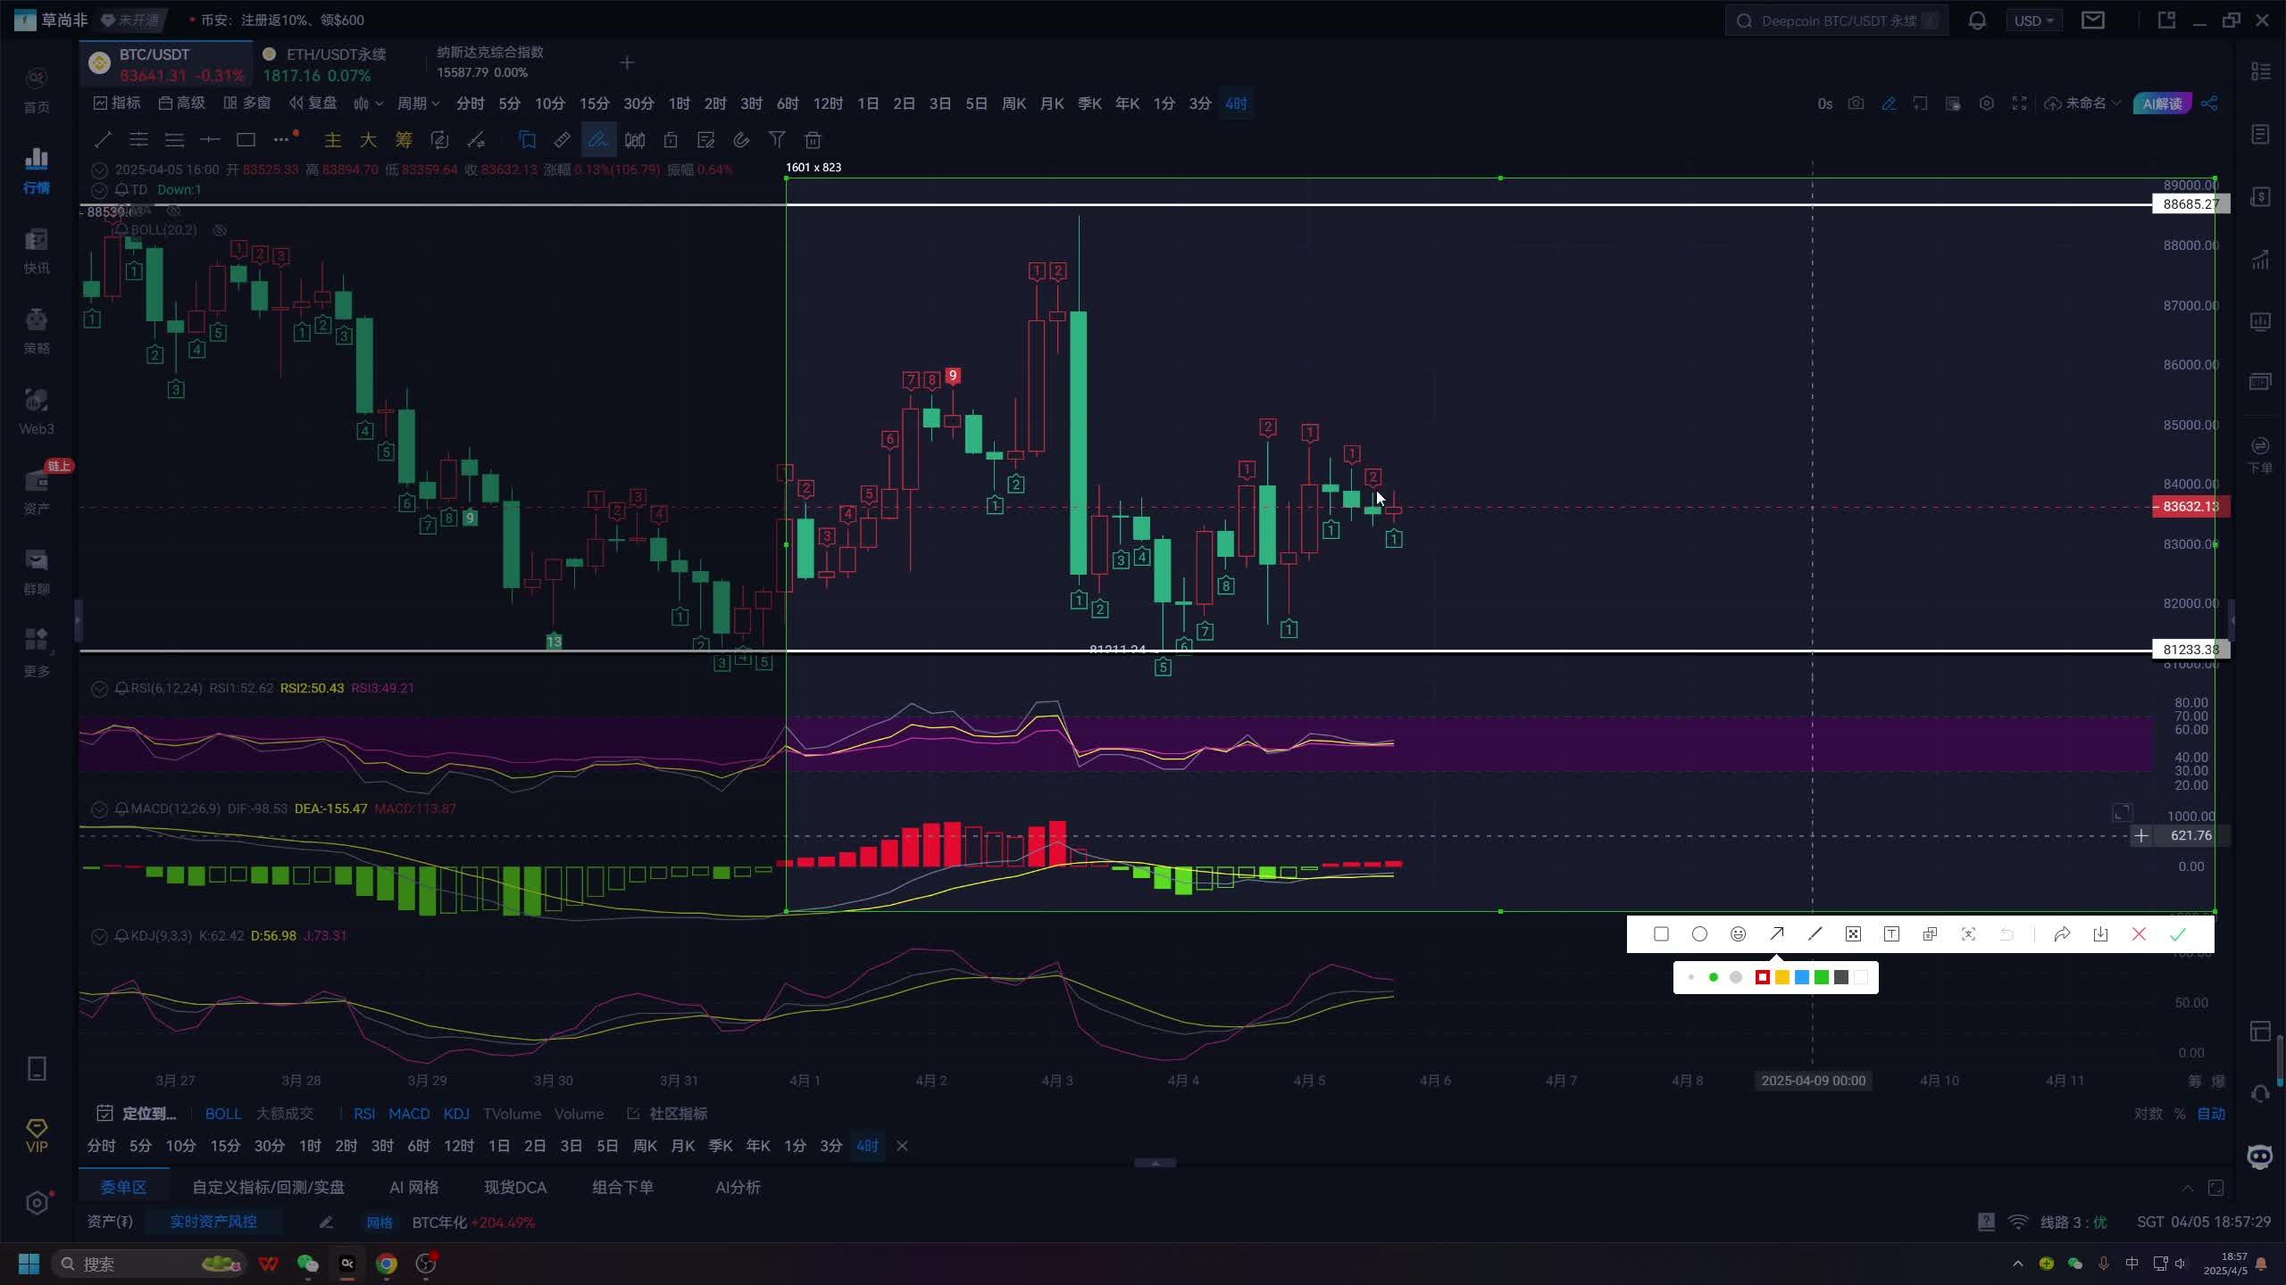
Task: Click the magnet snap icon
Action: (741, 140)
